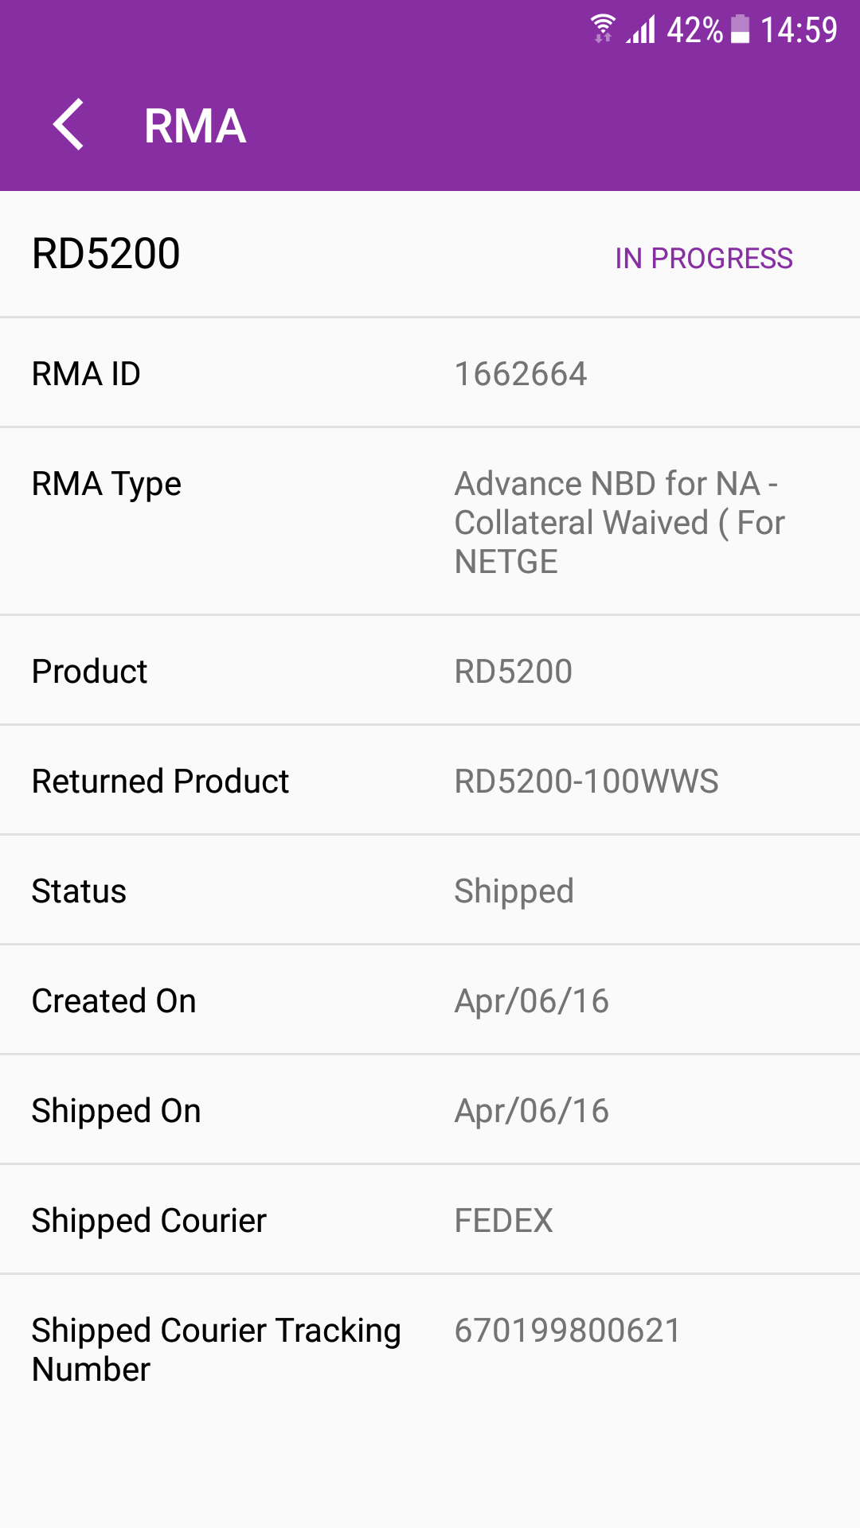Tap the back arrow icon

68,125
